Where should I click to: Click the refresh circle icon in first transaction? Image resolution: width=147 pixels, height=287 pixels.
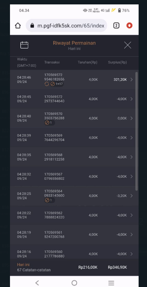(x=47, y=84)
